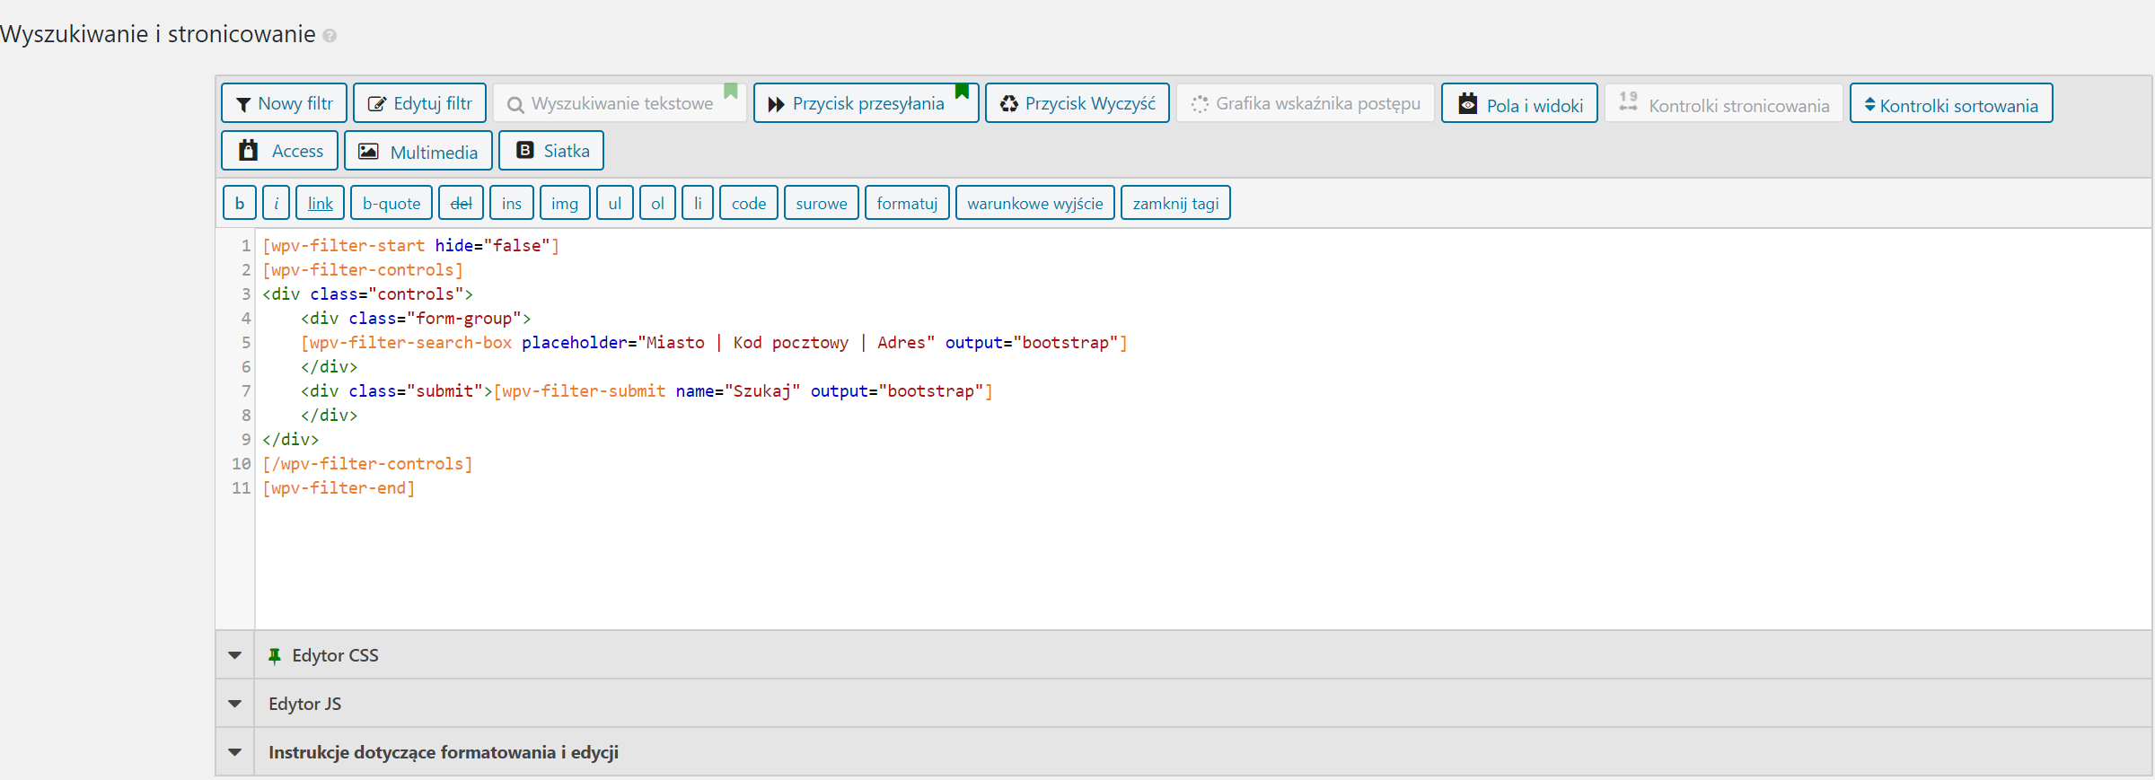Click the Access button
The width and height of the screenshot is (2155, 780).
click(x=280, y=151)
